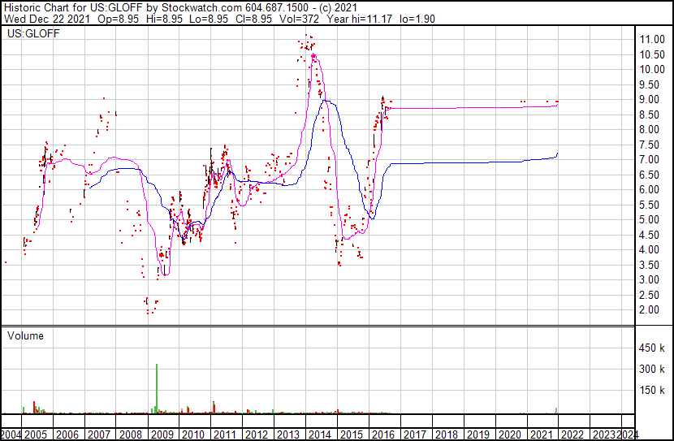Click the Volume panel label

[26, 335]
